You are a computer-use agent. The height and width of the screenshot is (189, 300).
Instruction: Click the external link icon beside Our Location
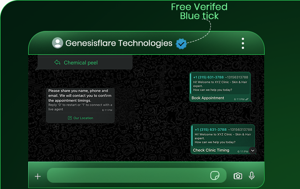coord(69,118)
